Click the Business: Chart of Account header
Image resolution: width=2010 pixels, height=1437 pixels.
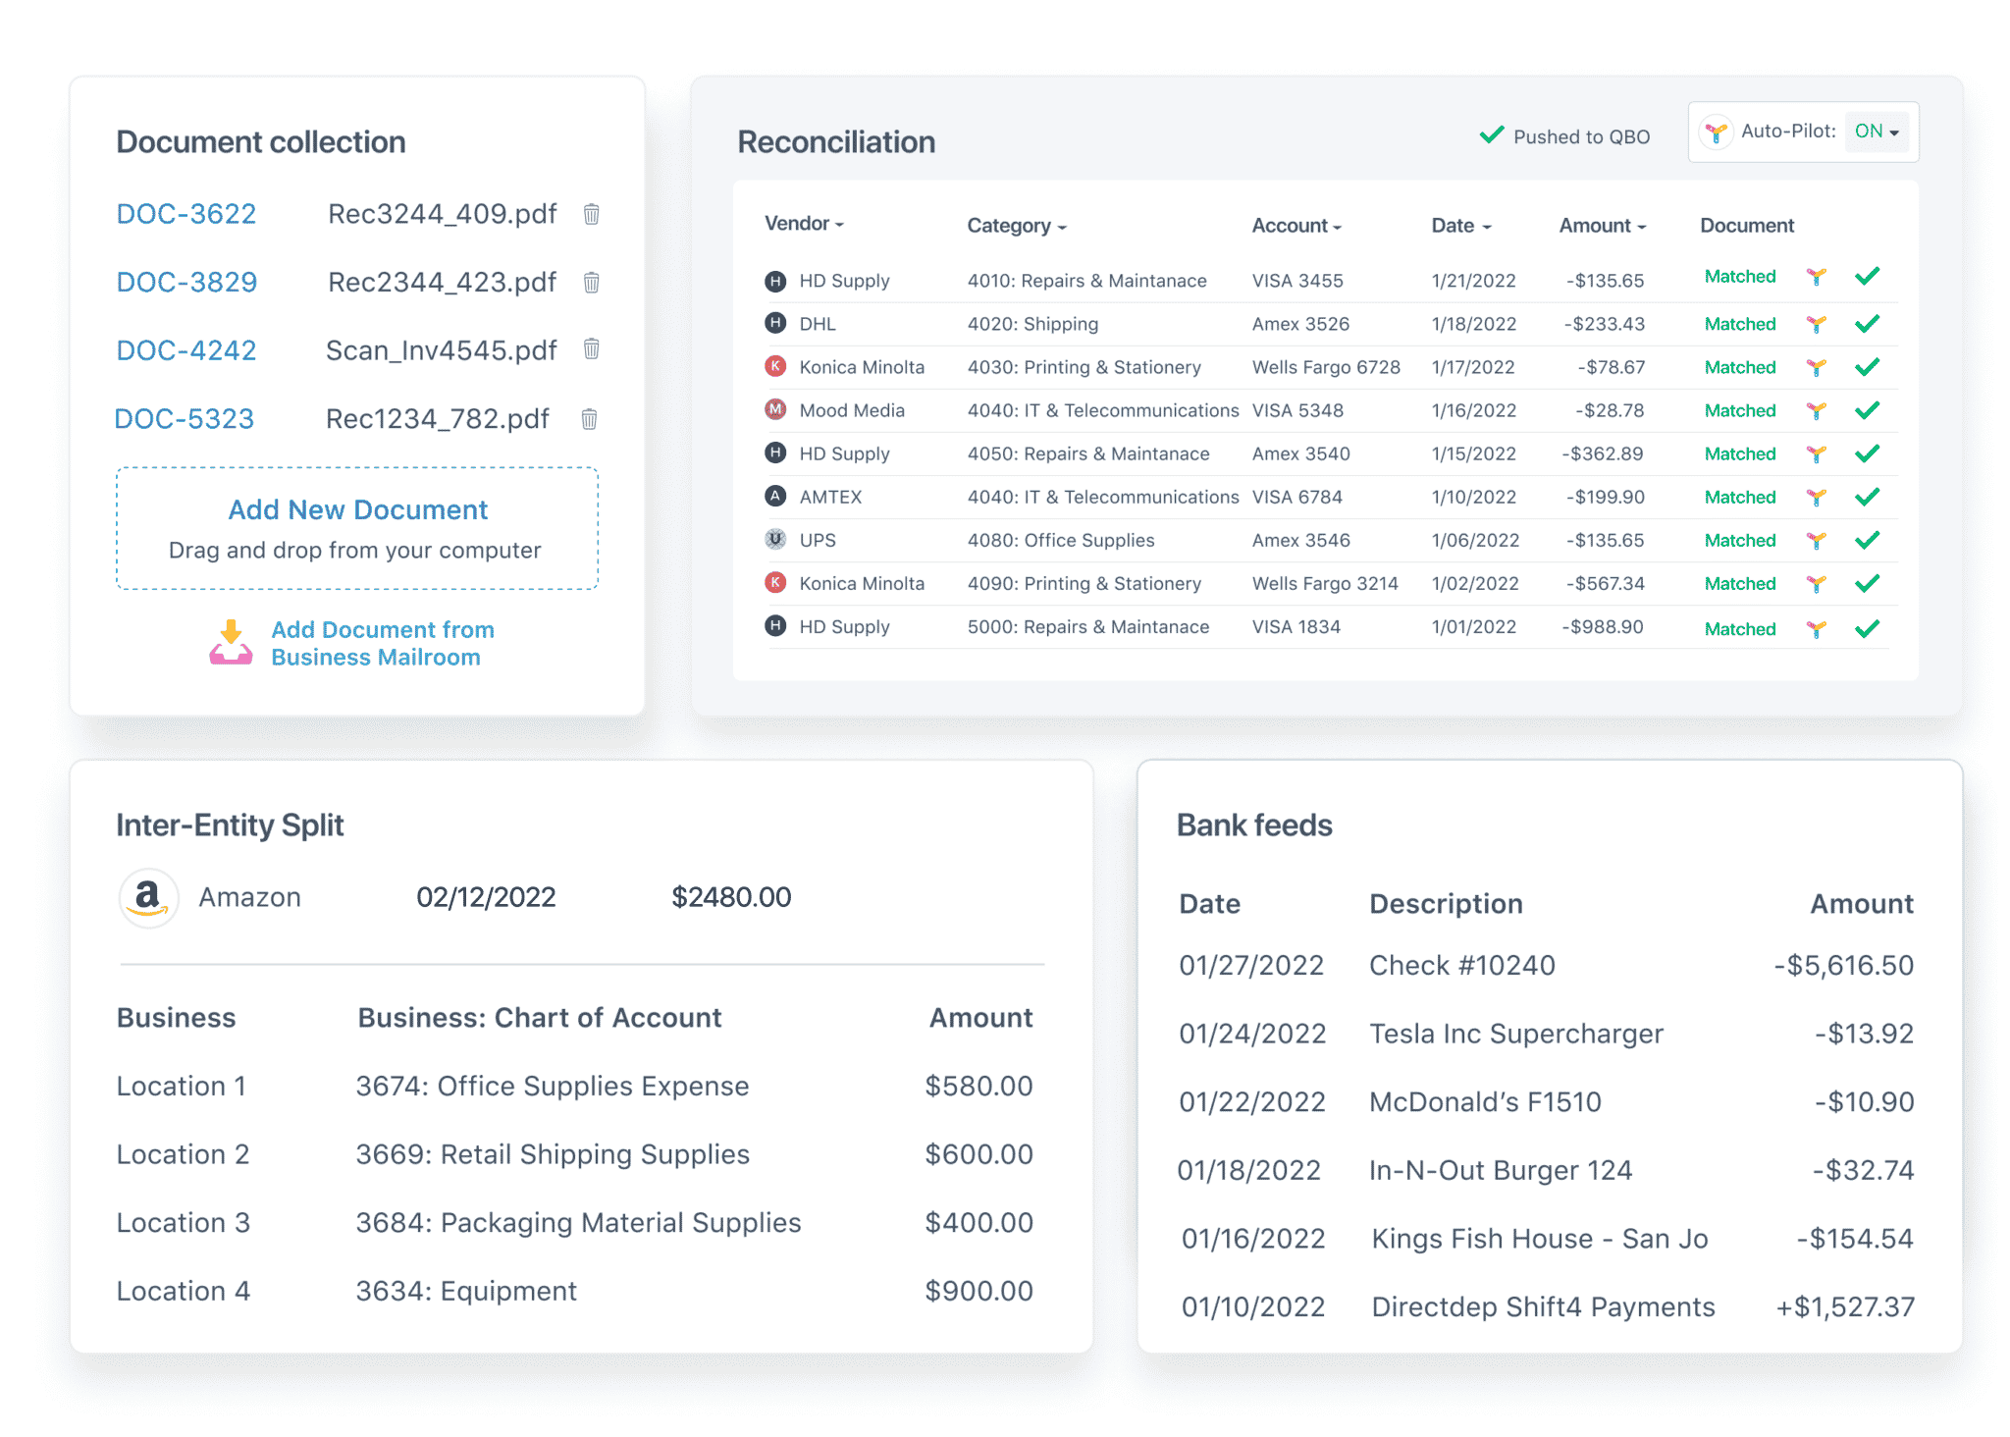(x=539, y=1018)
